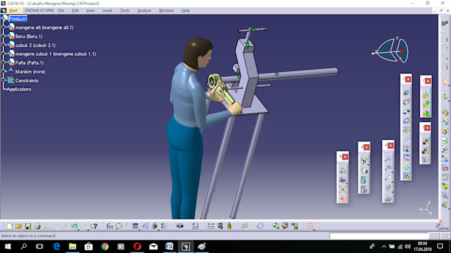This screenshot has height=253, width=451.
Task: Open the Analyze menu
Action: point(145,11)
